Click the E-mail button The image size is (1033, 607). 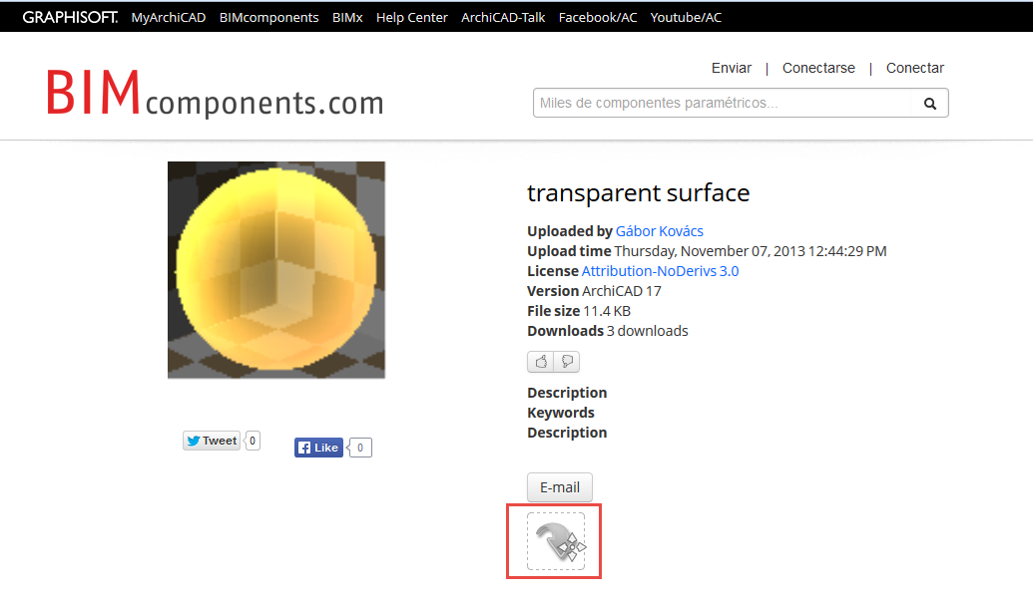click(559, 487)
